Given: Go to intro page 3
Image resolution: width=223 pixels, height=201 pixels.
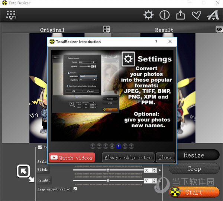Looking at the screenshot, I should (106, 146).
